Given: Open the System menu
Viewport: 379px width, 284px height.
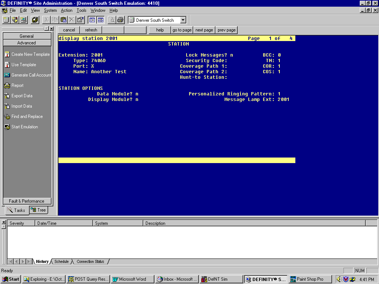Looking at the screenshot, I should pyautogui.click(x=50, y=10).
